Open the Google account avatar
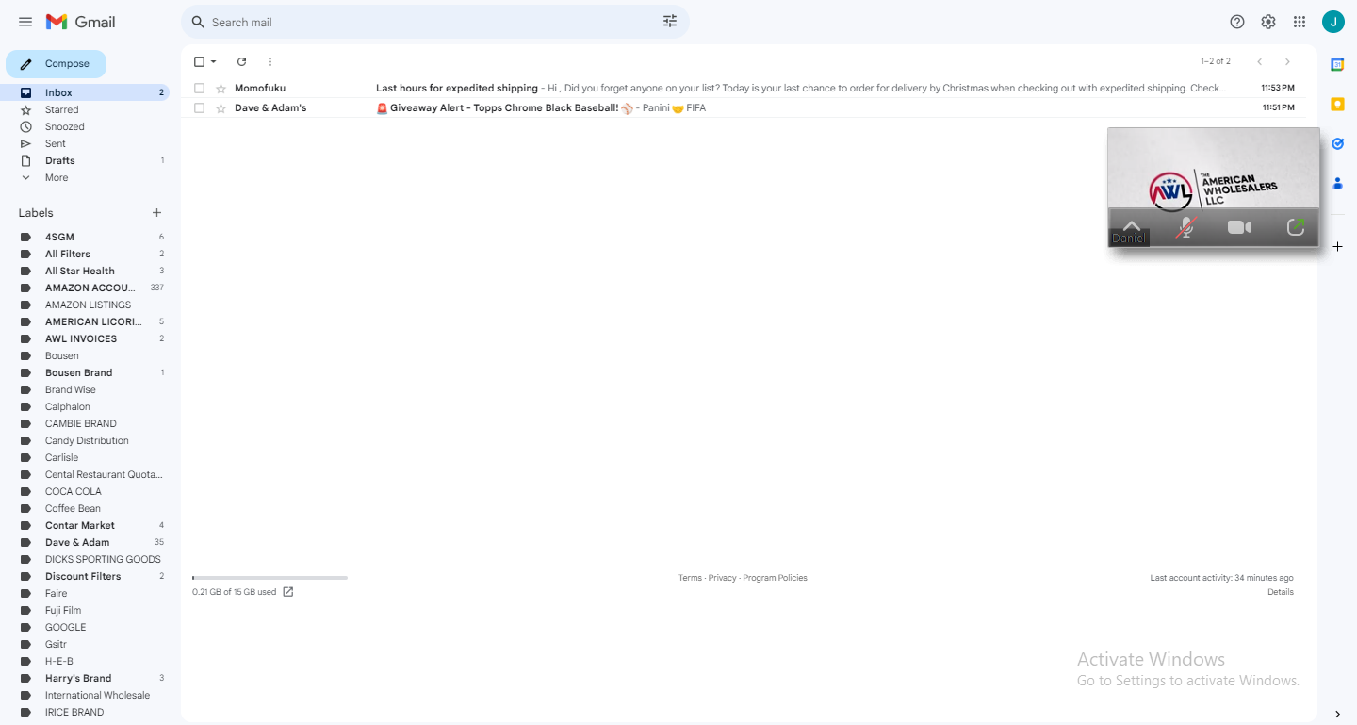Screen dimensions: 1357x725 (1332, 22)
